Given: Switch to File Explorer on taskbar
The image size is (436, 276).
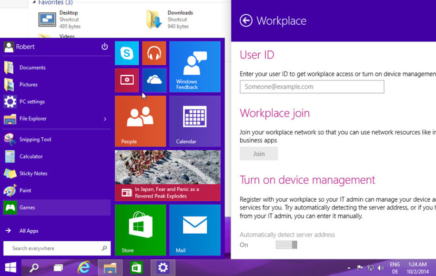Looking at the screenshot, I should (x=110, y=267).
